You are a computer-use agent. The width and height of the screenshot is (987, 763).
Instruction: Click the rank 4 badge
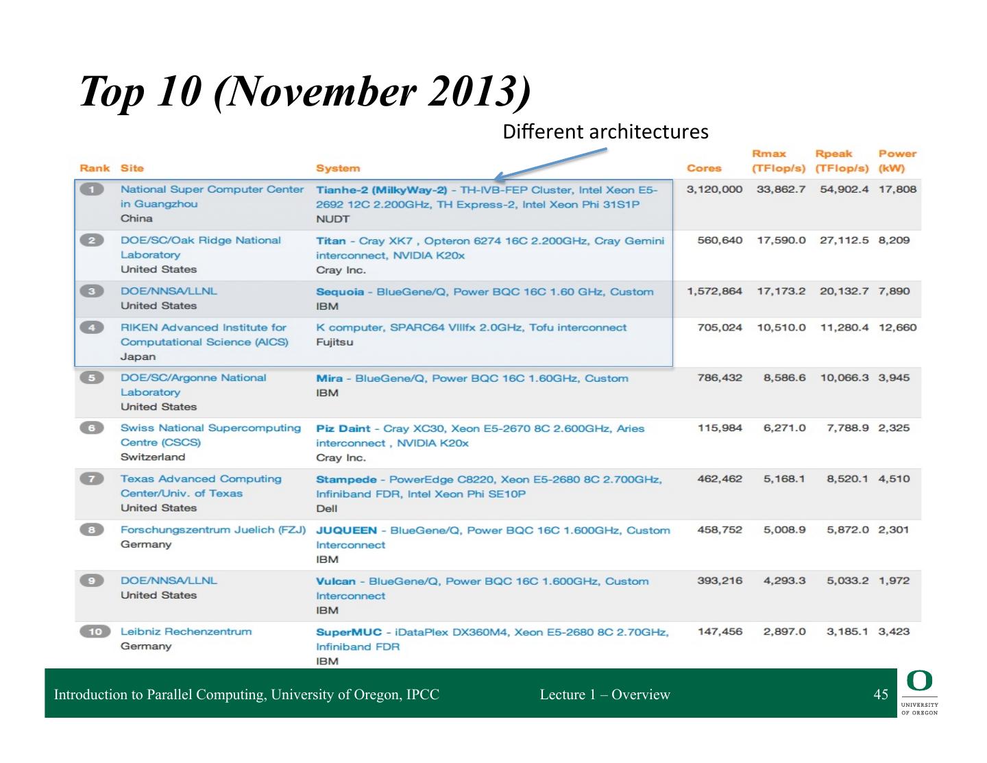click(x=92, y=327)
